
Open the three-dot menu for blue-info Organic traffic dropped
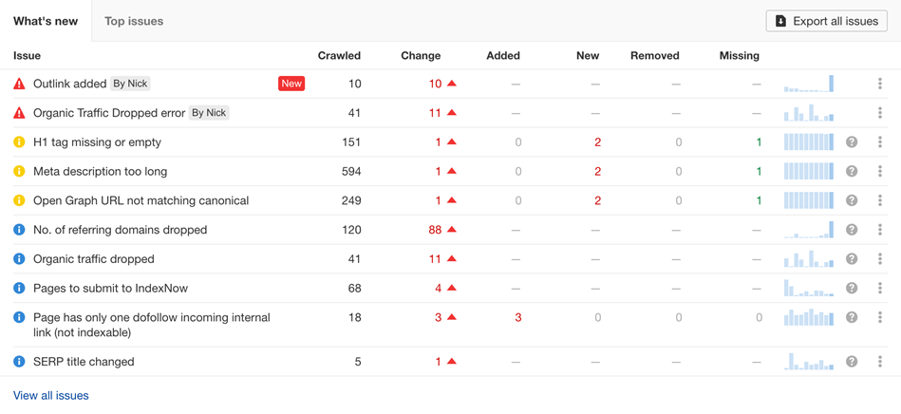click(x=880, y=259)
